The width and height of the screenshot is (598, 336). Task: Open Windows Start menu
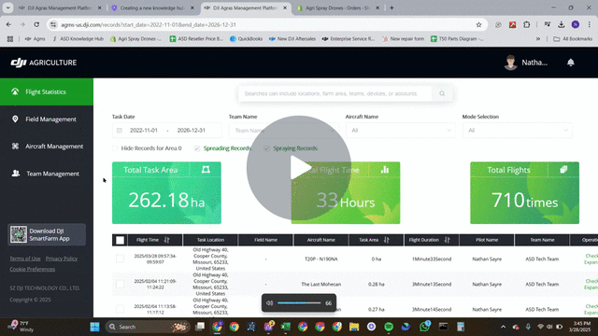point(94,327)
